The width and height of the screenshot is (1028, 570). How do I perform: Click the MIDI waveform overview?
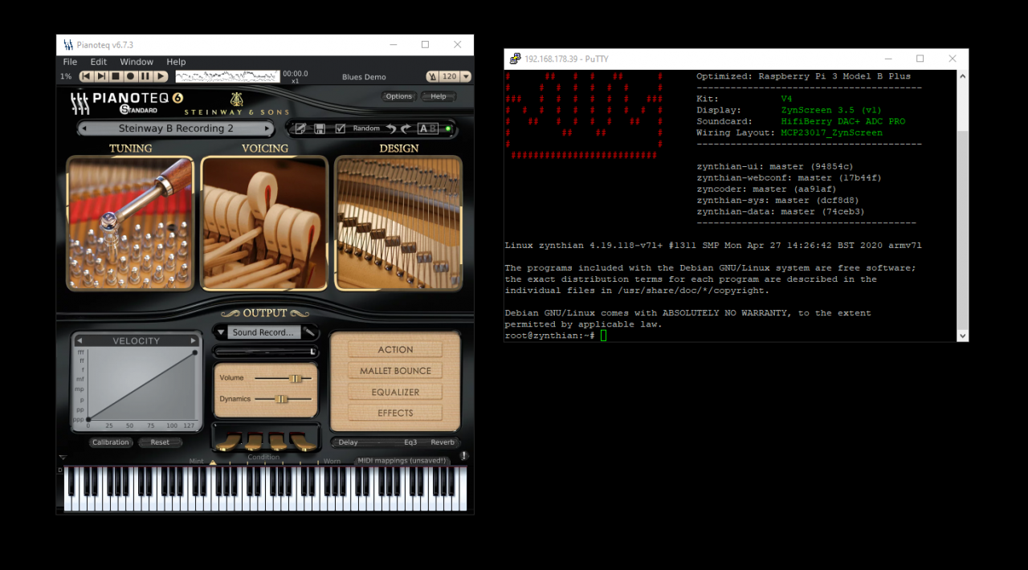[x=227, y=76]
